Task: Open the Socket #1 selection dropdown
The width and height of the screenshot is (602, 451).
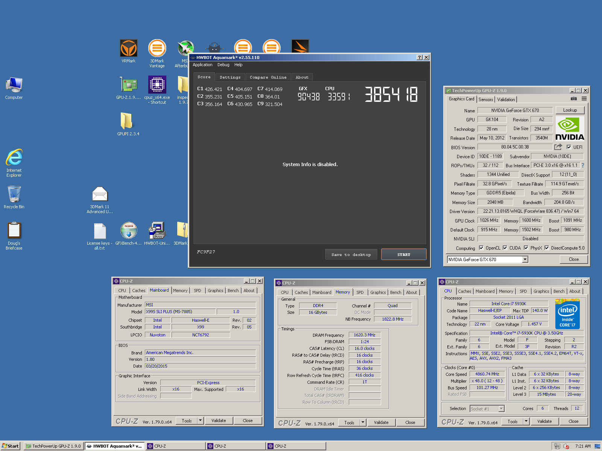Action: (501, 409)
